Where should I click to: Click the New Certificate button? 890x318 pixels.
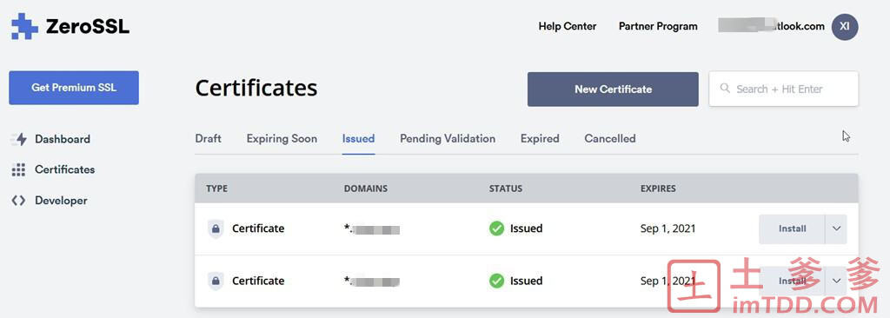613,89
